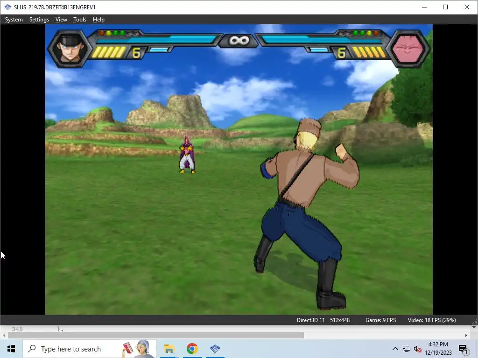Open File Explorer from the taskbar
Viewport: 478px width, 358px height.
point(169,349)
